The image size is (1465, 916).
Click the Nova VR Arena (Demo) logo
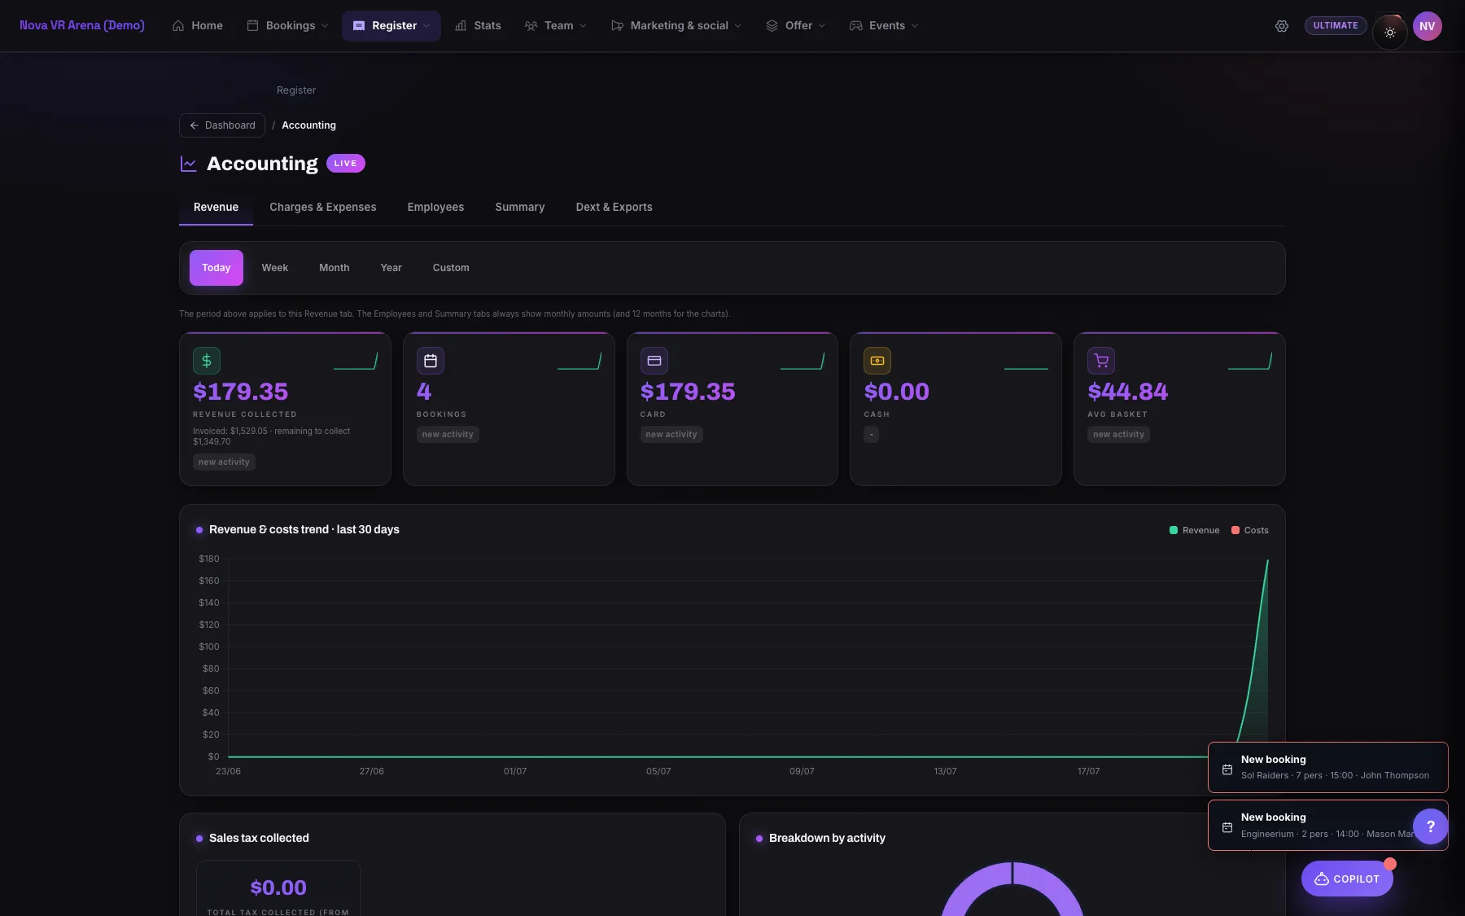tap(82, 26)
